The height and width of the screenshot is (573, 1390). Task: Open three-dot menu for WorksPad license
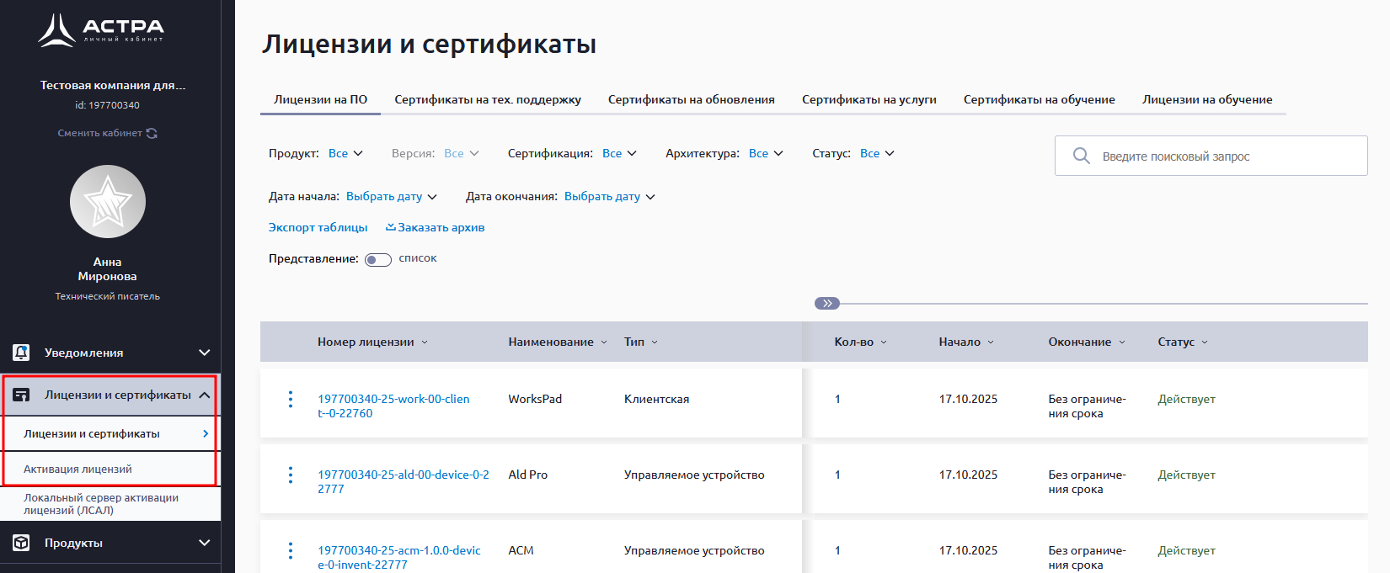click(x=291, y=400)
